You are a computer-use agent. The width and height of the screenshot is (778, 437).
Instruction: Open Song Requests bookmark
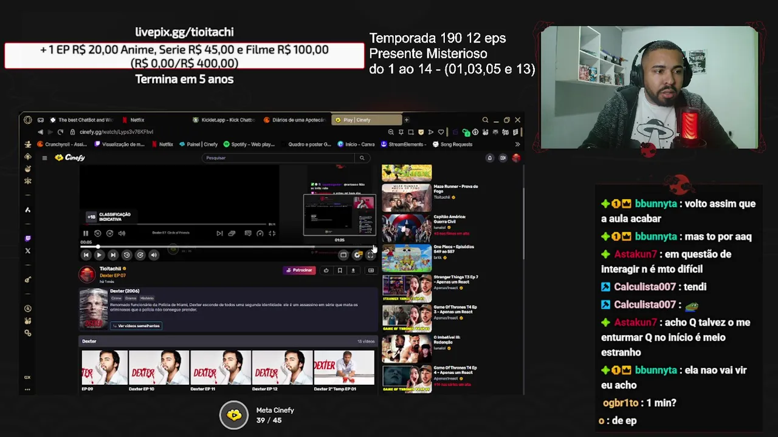(x=452, y=144)
